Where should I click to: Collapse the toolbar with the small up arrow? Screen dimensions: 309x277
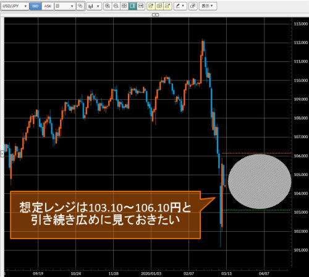tap(156, 15)
